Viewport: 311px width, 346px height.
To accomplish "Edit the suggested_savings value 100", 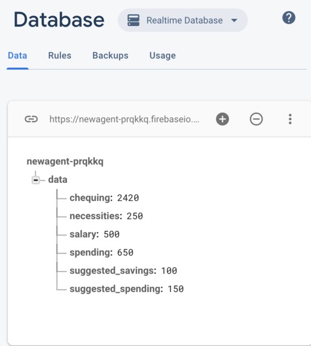I will click(169, 271).
